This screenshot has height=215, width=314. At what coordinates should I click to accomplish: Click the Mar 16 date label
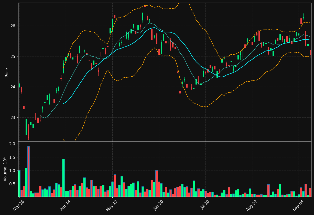pos(19,205)
